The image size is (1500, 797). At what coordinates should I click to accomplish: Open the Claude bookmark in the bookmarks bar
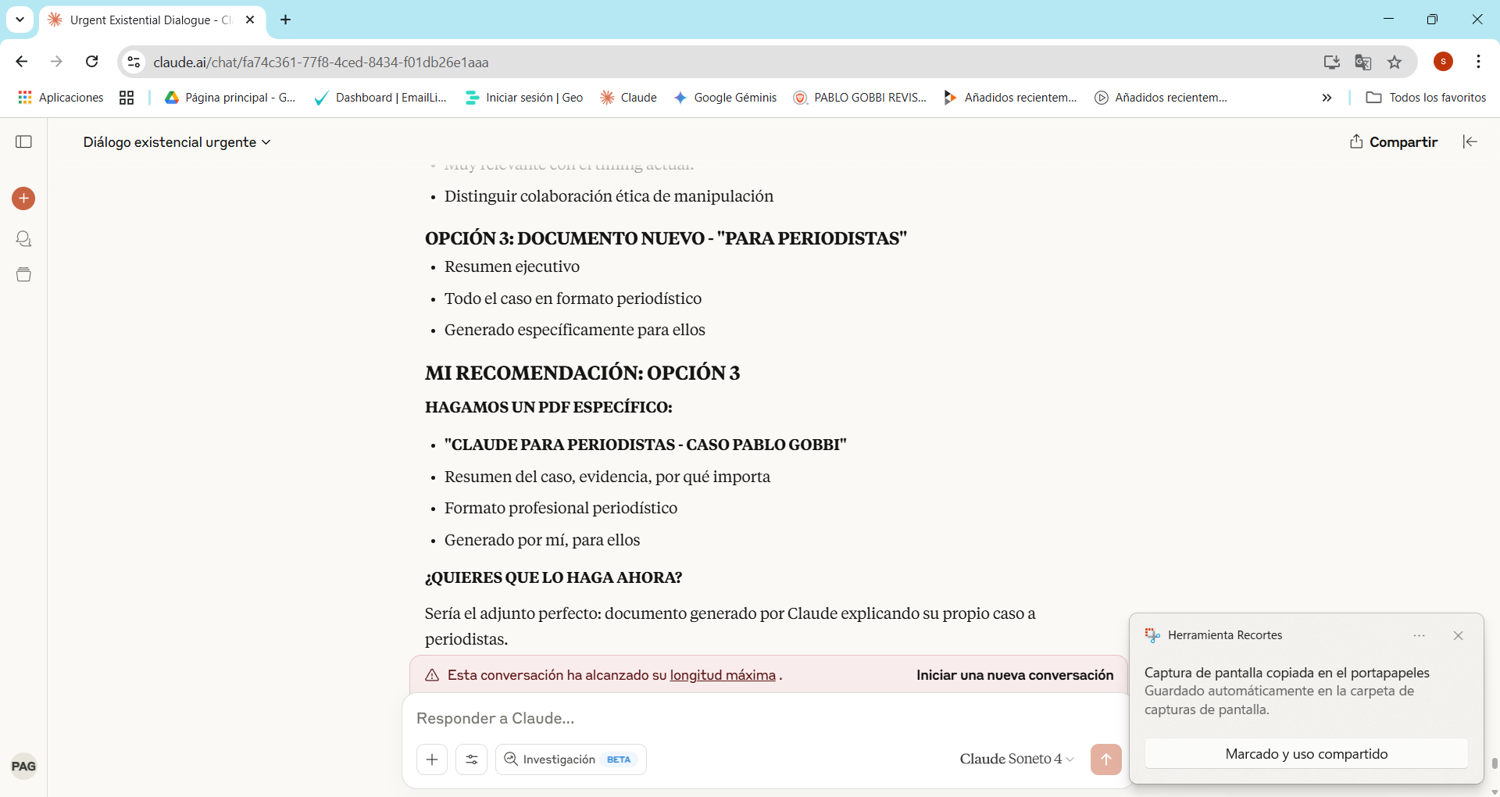click(628, 97)
